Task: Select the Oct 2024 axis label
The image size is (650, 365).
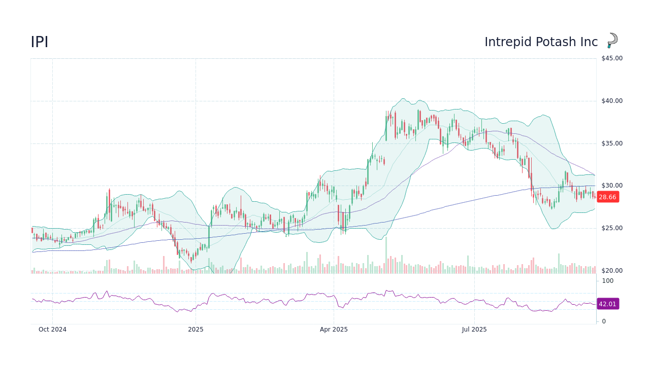Action: click(x=52, y=329)
